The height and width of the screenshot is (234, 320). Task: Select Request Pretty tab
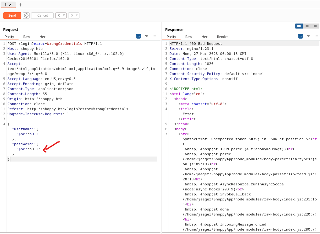click(9, 37)
